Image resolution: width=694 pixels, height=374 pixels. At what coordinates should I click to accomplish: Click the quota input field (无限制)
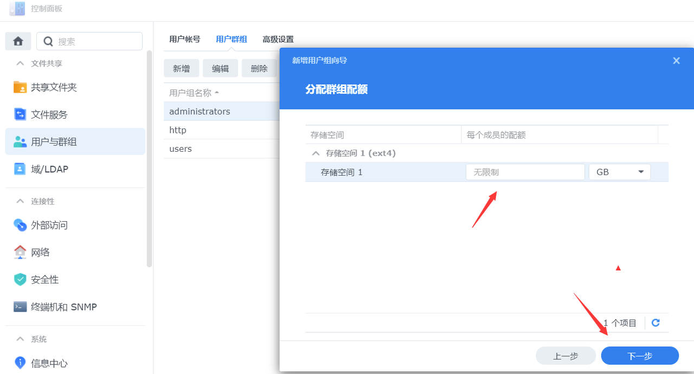click(525, 172)
